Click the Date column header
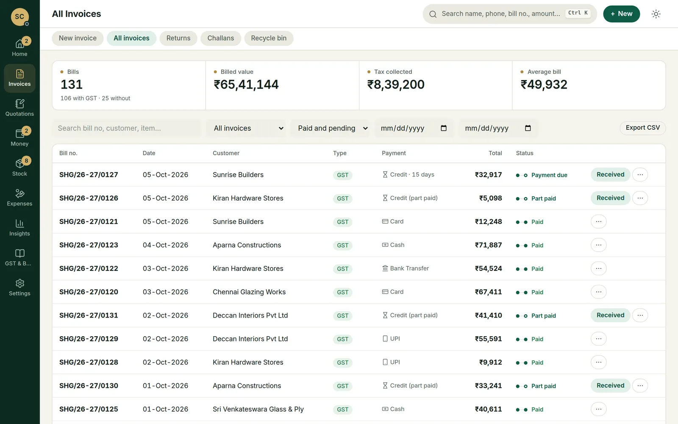Viewport: 678px width, 424px height. [149, 153]
